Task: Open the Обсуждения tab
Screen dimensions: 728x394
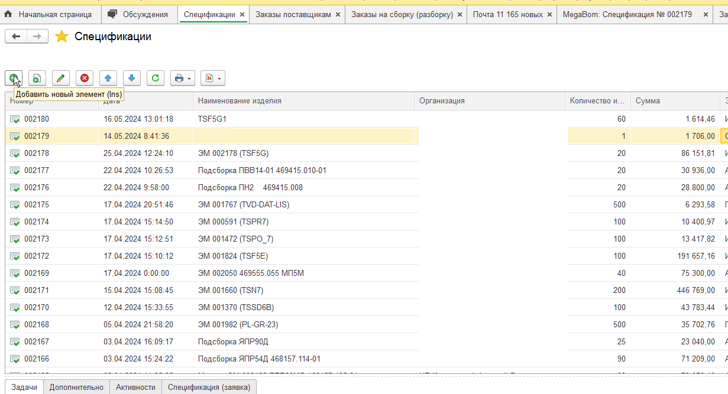Action: 140,14
